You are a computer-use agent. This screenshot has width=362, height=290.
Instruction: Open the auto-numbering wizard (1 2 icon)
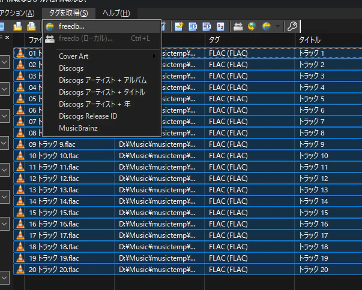[220, 26]
